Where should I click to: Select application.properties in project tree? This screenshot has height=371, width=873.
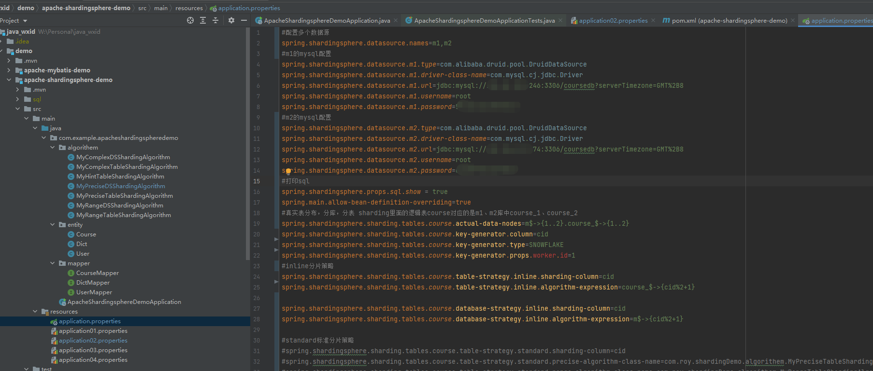[90, 321]
